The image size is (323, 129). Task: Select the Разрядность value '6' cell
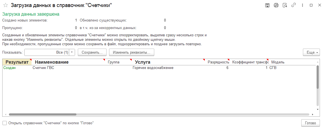coord(218,68)
